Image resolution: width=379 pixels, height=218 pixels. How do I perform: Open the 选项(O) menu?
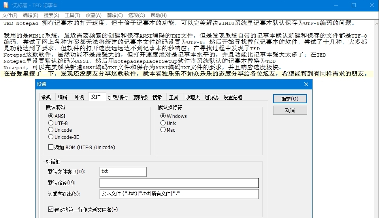136,15
